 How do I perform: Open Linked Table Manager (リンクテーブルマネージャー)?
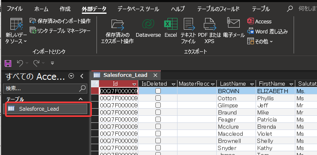60,31
